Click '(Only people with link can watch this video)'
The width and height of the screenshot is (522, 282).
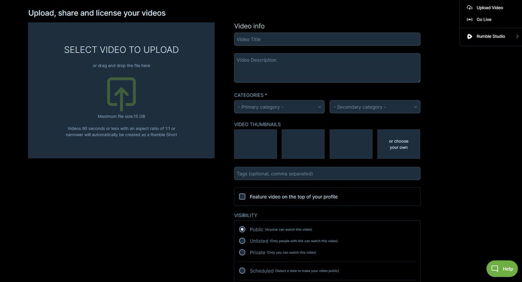click(x=304, y=241)
